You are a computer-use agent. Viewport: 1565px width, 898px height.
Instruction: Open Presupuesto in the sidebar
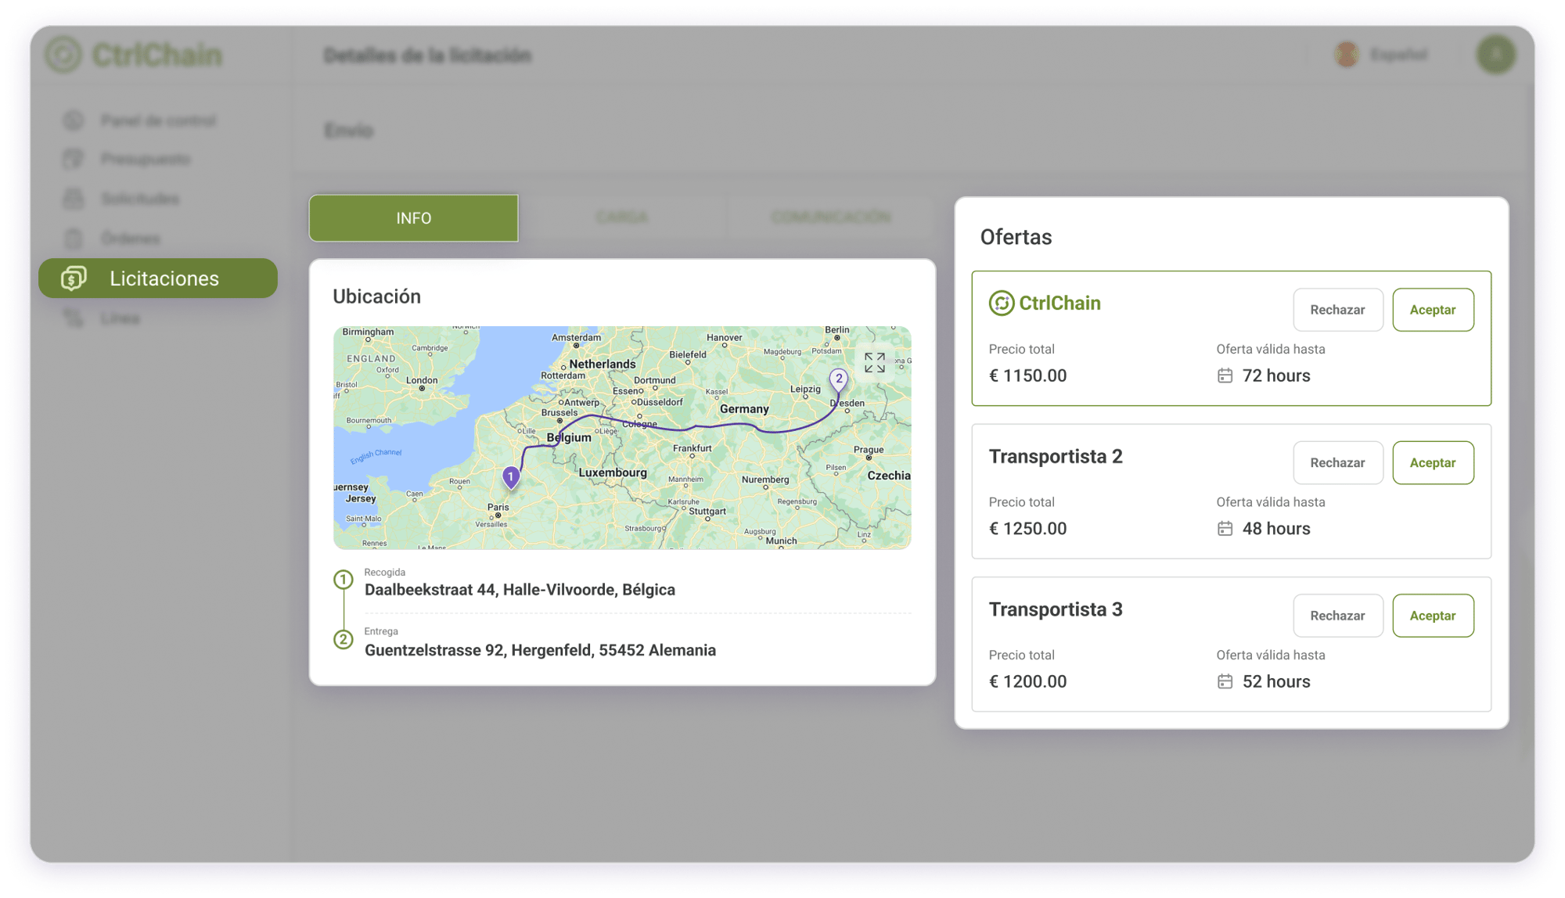click(146, 160)
